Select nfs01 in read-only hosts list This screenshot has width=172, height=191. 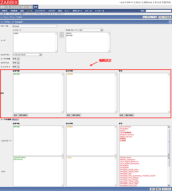tap(69, 158)
